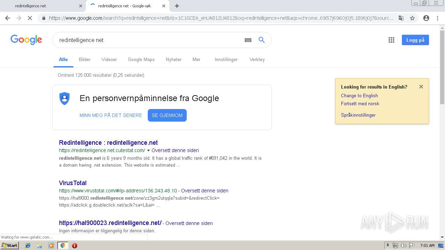445x250 pixels.
Task: Open Språkinnstillinger link
Action: click(x=358, y=115)
